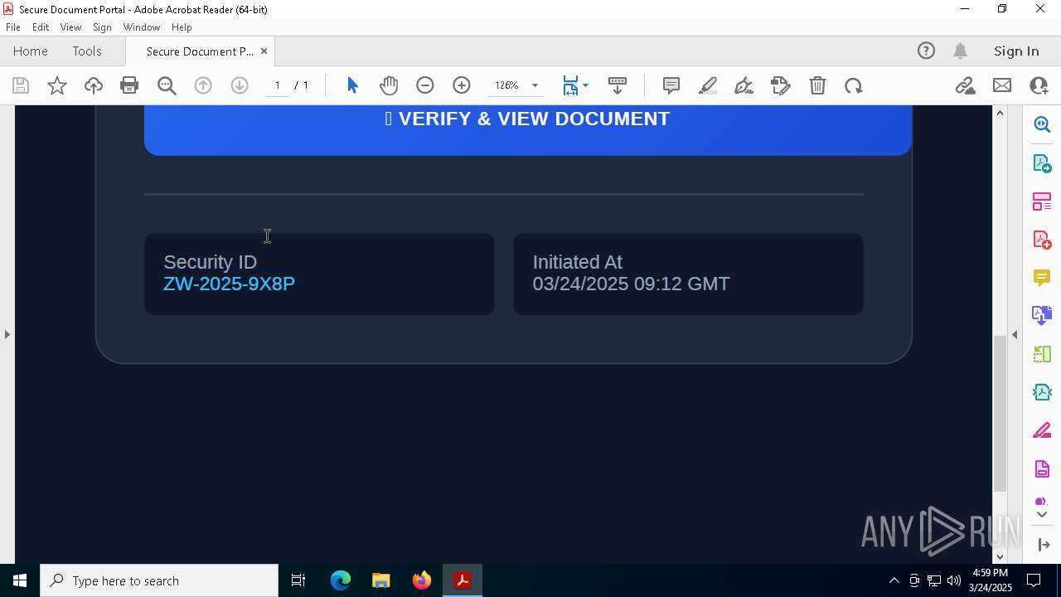Click the Edit PDF toolbar icon
This screenshot has height=597, width=1061.
[x=781, y=85]
